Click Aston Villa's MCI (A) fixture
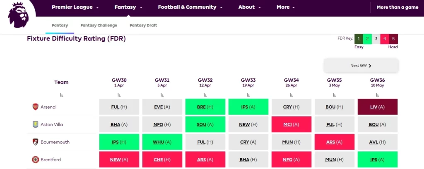Image resolution: width=424 pixels, height=169 pixels. point(291,124)
